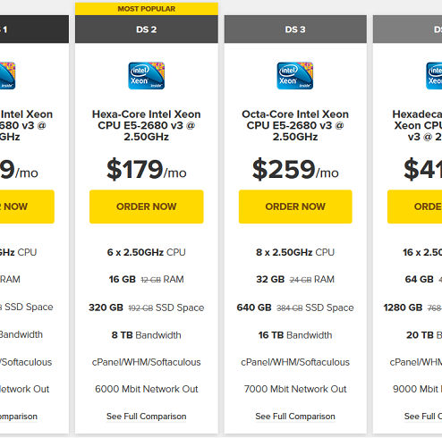Click the $259/mo price
Viewport: 442px width, 438px height.
click(295, 169)
